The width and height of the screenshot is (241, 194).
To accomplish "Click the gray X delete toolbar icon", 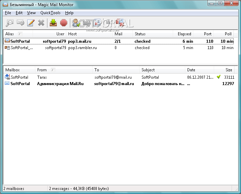I will coord(41,23).
